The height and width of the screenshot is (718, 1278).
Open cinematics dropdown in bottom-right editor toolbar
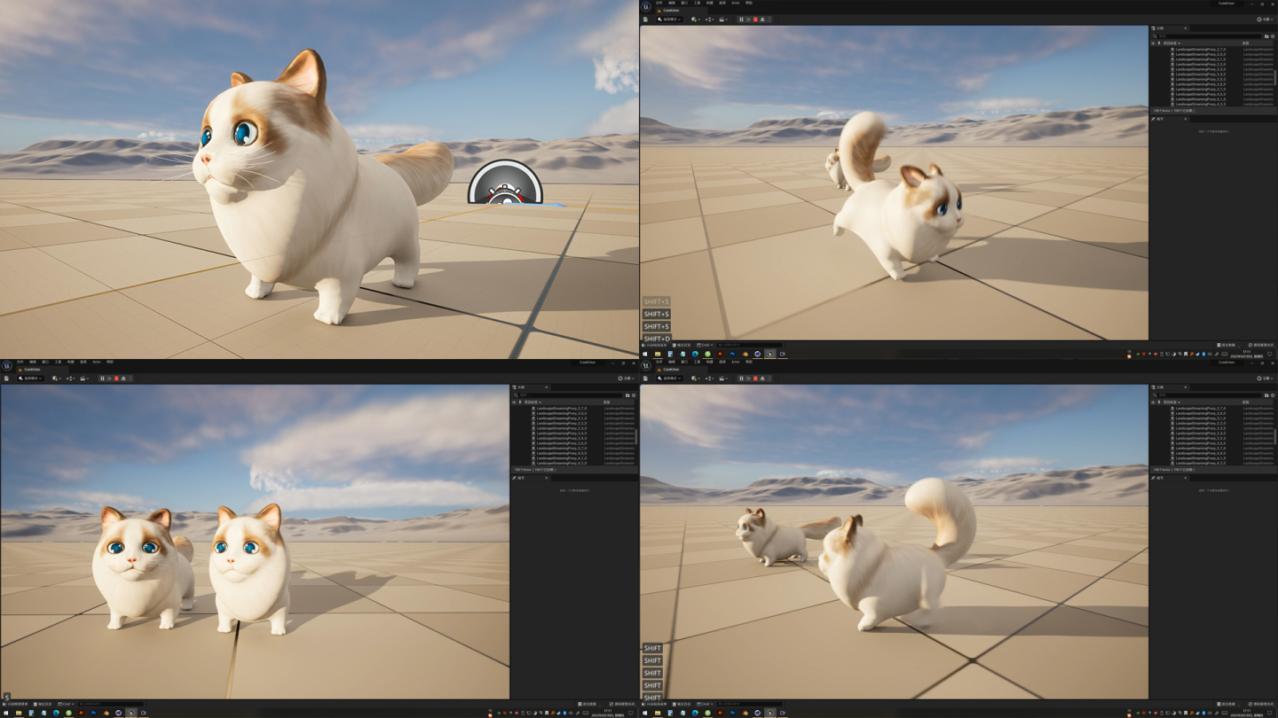723,379
